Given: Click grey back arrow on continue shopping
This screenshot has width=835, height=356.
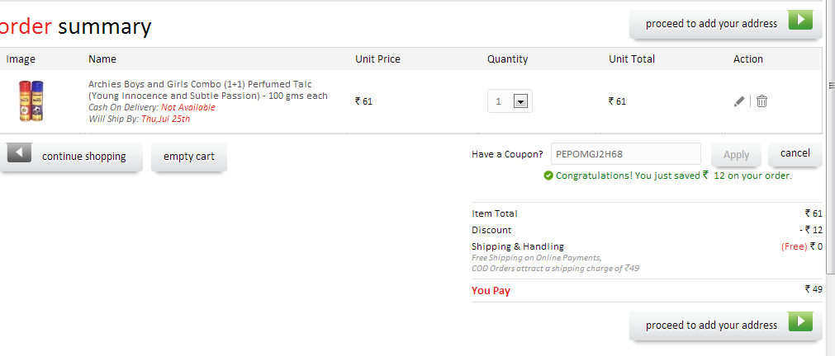Looking at the screenshot, I should pyautogui.click(x=19, y=153).
